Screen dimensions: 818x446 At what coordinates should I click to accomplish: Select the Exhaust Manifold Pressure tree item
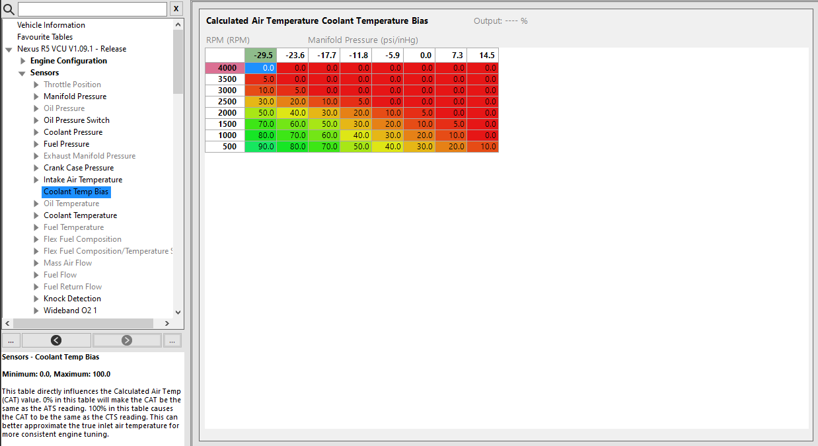(x=89, y=156)
